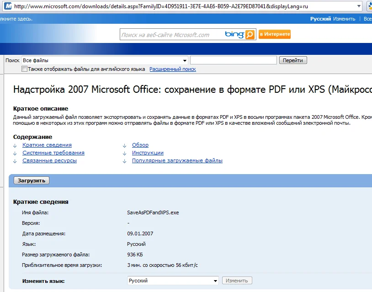372x292 pixels.
Task: Select the file size 936 КБ
Action: [135, 255]
